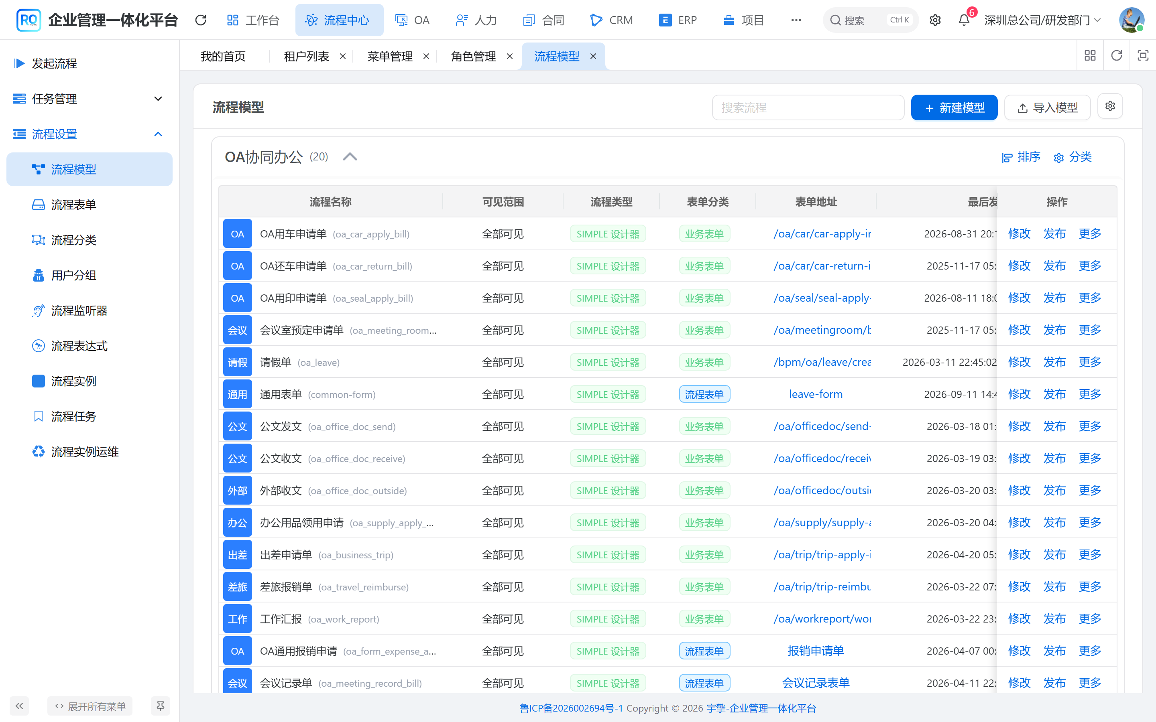Open the more modules ellipsis icon
Screen dimensions: 1156x722
[796, 20]
